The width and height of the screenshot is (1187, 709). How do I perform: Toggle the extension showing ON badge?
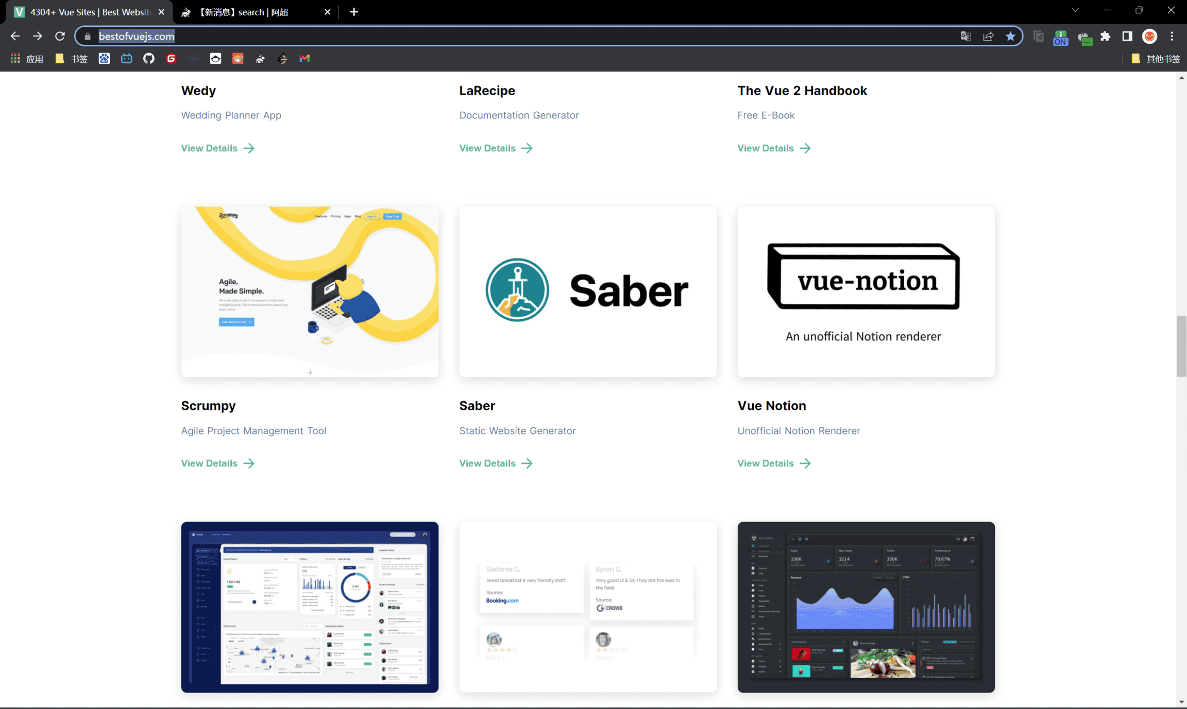1060,38
